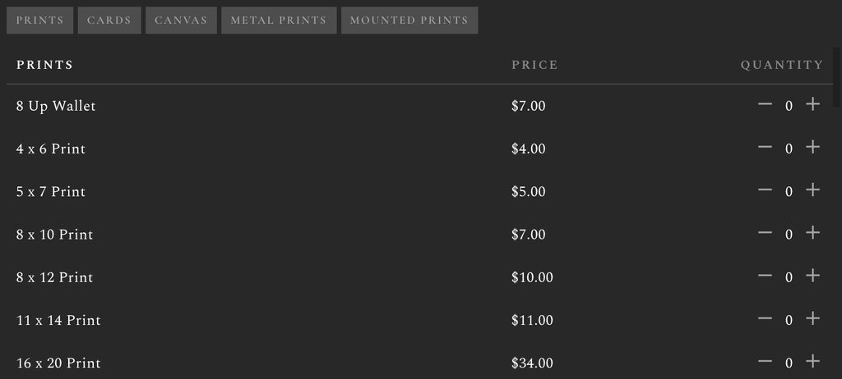Click minus for 16 x 20 Print

[x=765, y=361]
